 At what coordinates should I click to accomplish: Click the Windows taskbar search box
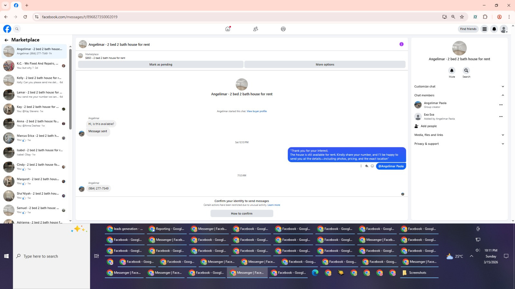[51, 256]
